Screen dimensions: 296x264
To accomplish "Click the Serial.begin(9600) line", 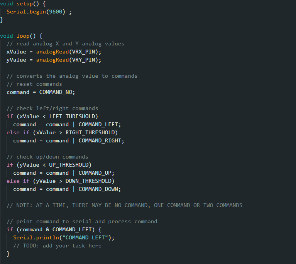I will [39, 12].
